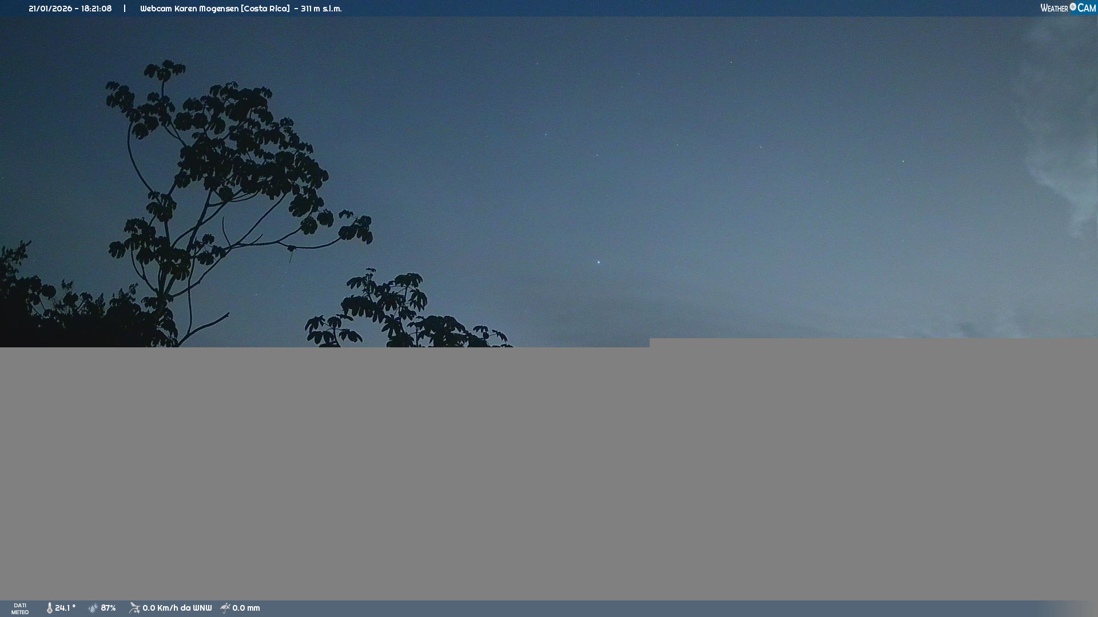Click the large gray masked area
1098x617 pixels.
(549, 474)
